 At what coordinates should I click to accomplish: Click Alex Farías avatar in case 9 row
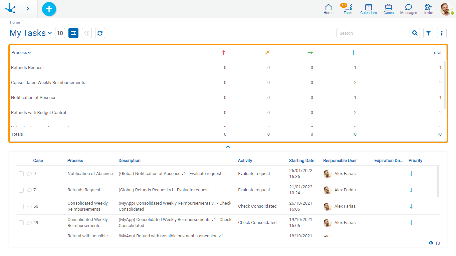click(x=327, y=174)
